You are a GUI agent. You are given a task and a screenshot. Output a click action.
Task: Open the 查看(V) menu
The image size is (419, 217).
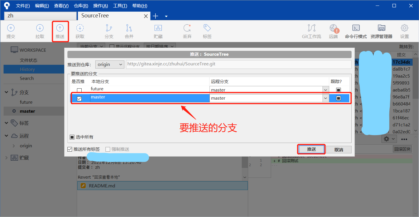click(61, 6)
